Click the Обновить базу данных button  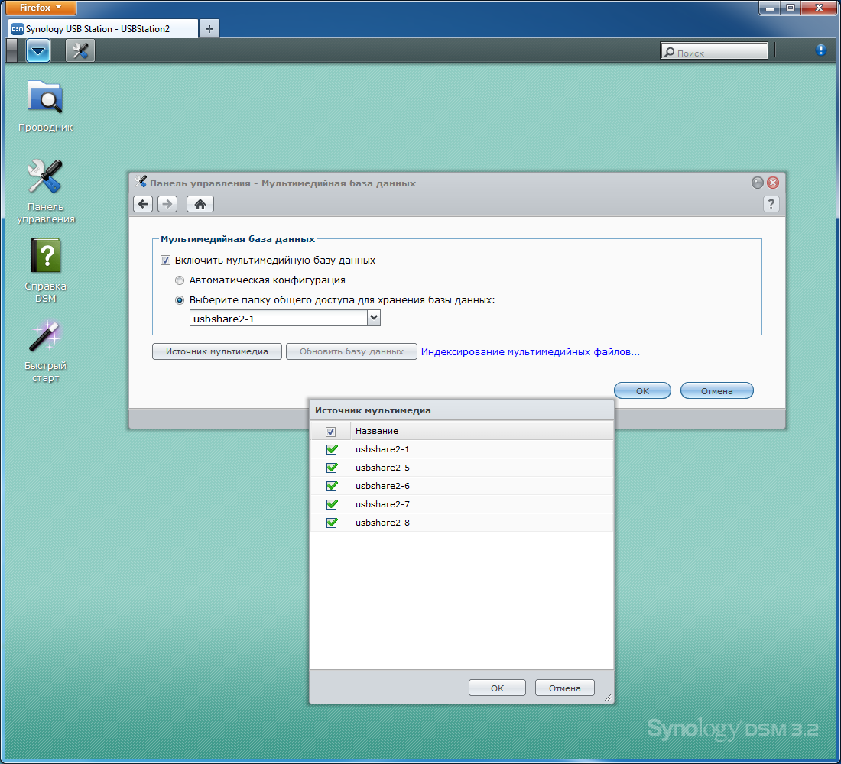(352, 351)
